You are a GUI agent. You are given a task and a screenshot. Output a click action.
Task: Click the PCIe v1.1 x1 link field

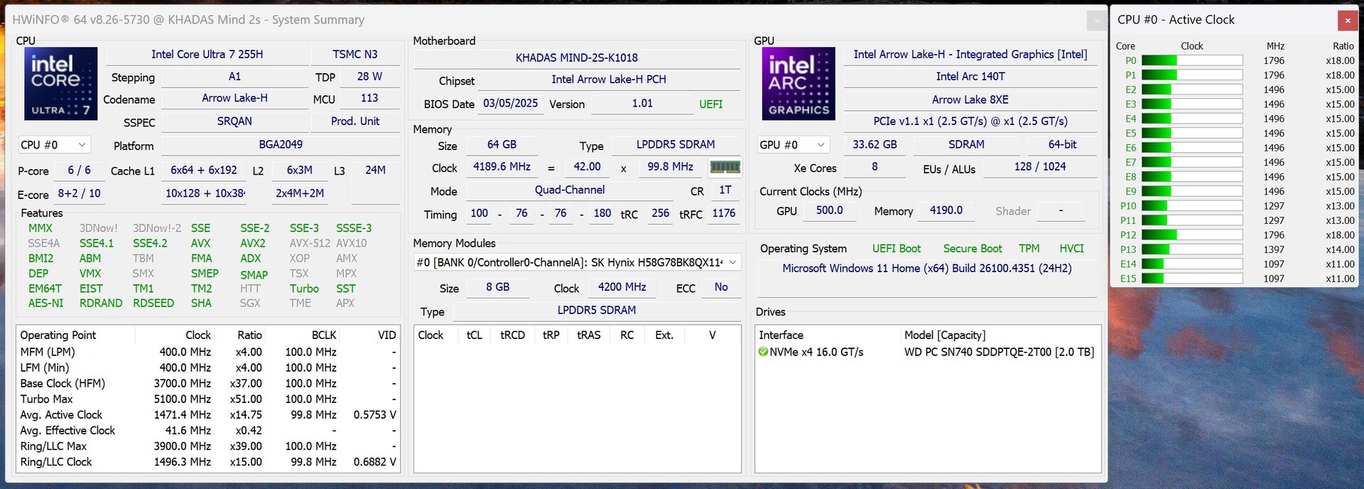coord(970,122)
